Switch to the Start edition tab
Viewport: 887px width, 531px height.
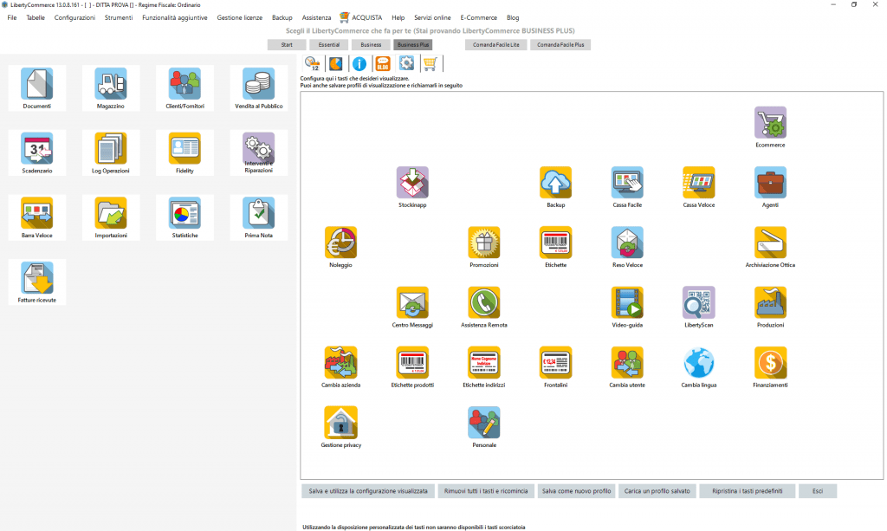click(287, 45)
